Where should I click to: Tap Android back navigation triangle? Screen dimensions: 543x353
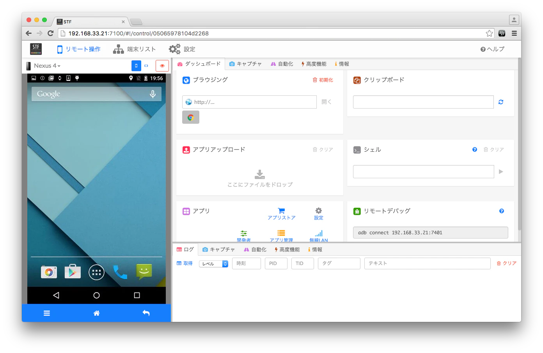click(56, 295)
